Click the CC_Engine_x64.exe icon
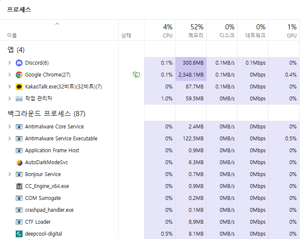 pos(19,186)
